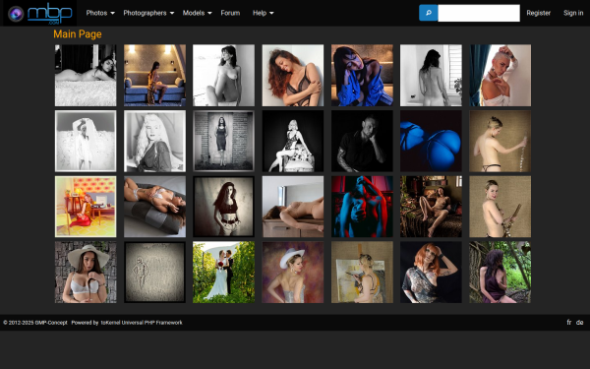The width and height of the screenshot is (590, 369).
Task: Open the red-haired woman on black background thumbnail
Action: pyautogui.click(x=431, y=273)
